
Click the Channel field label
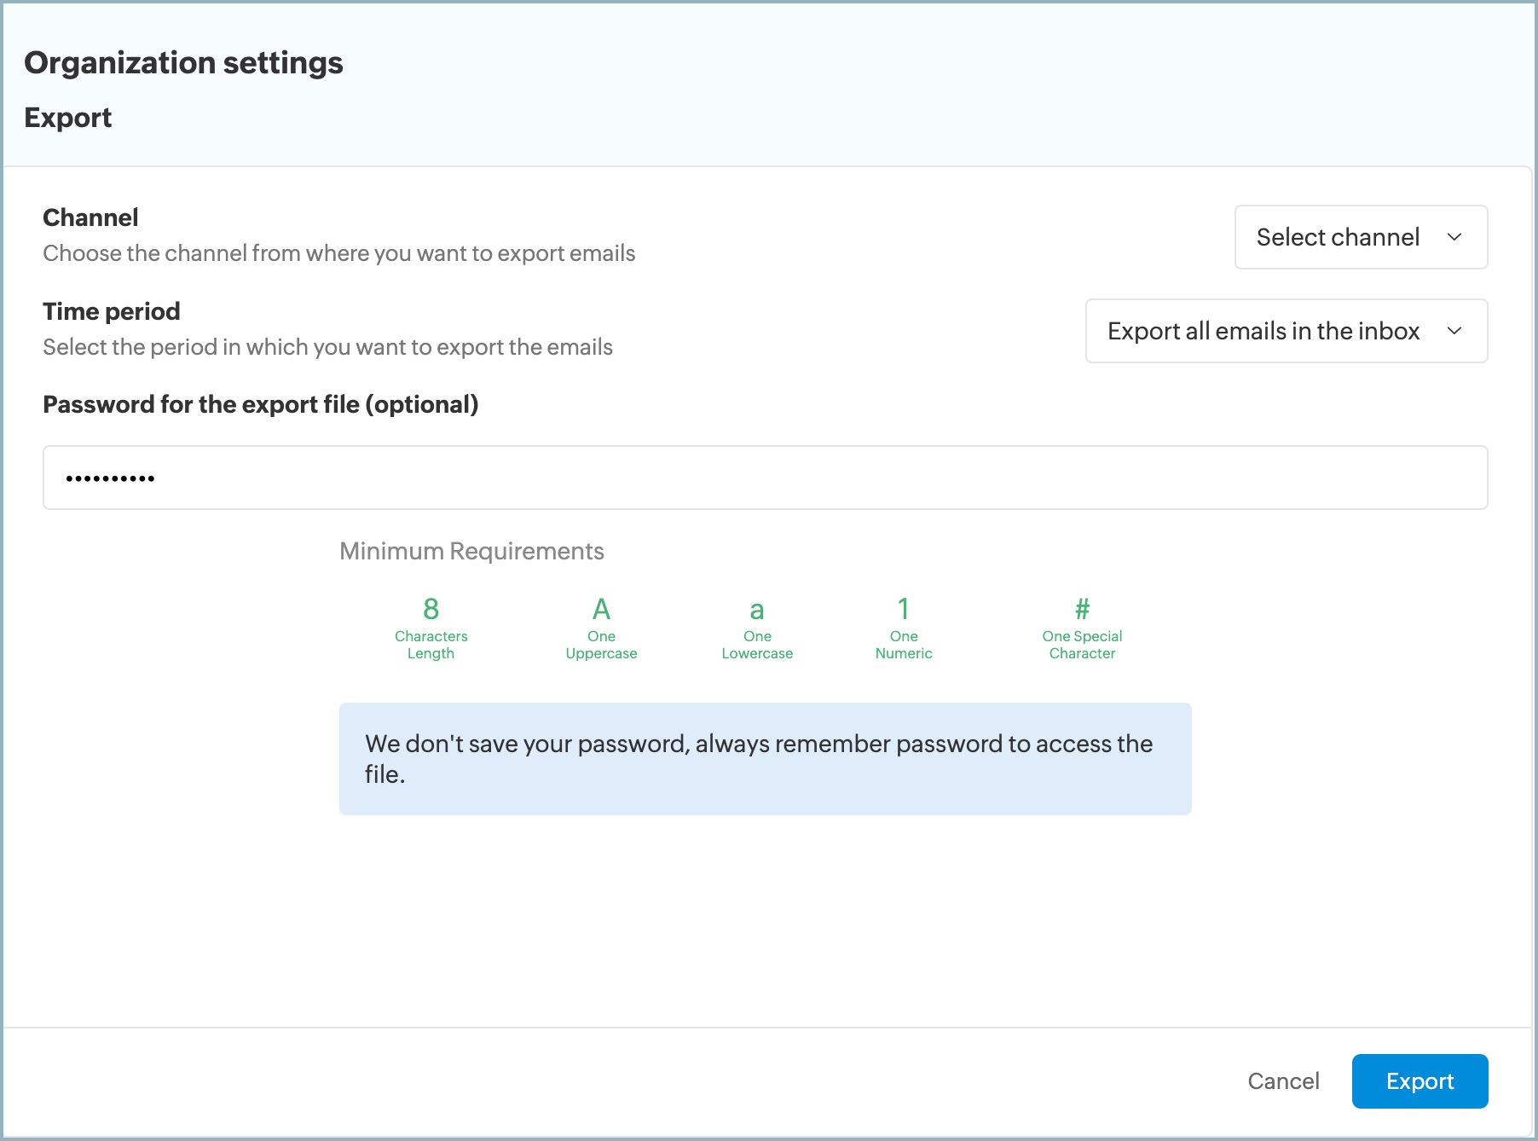click(90, 217)
